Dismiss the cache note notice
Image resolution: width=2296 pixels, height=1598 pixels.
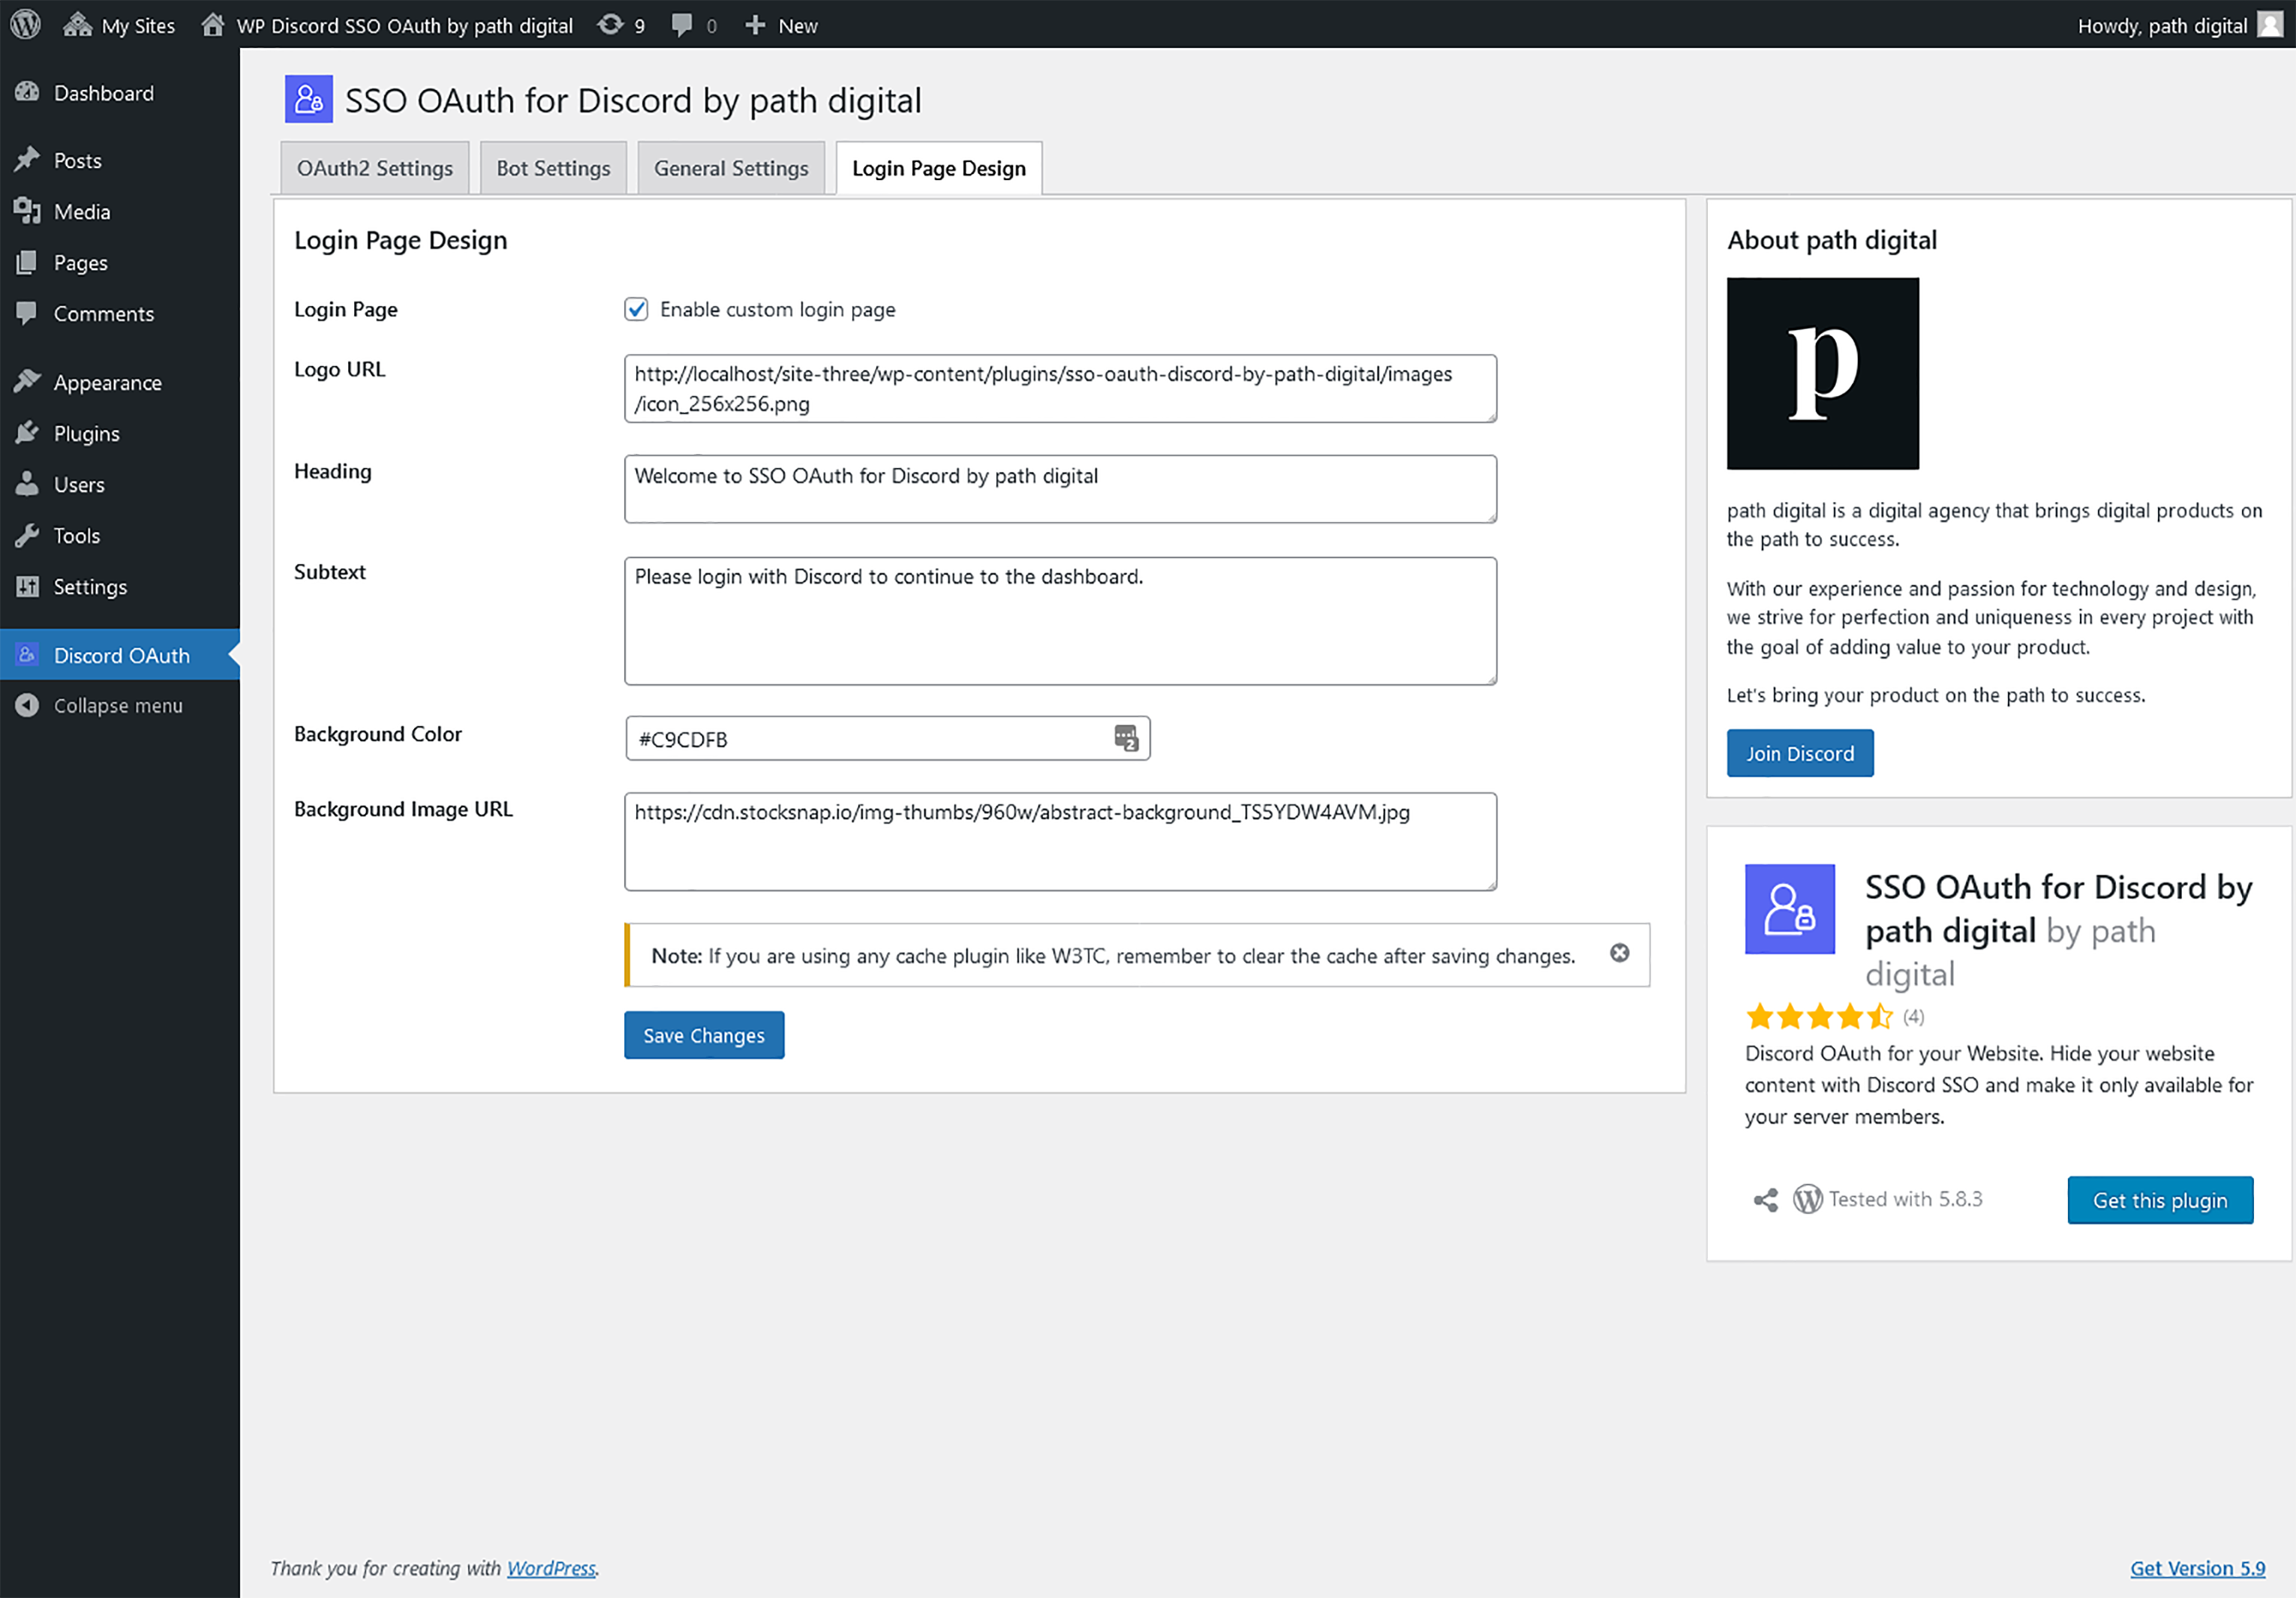click(1619, 953)
